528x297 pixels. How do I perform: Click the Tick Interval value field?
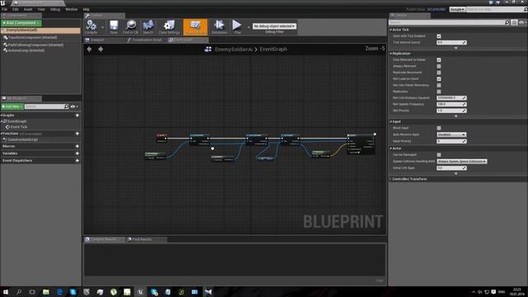point(451,42)
